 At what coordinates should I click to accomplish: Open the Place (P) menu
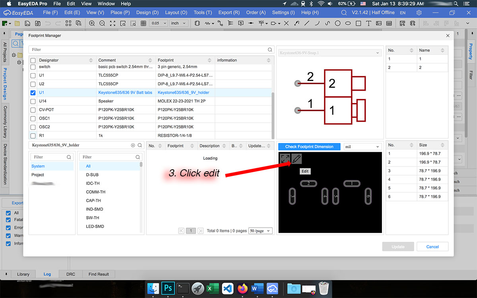click(120, 13)
